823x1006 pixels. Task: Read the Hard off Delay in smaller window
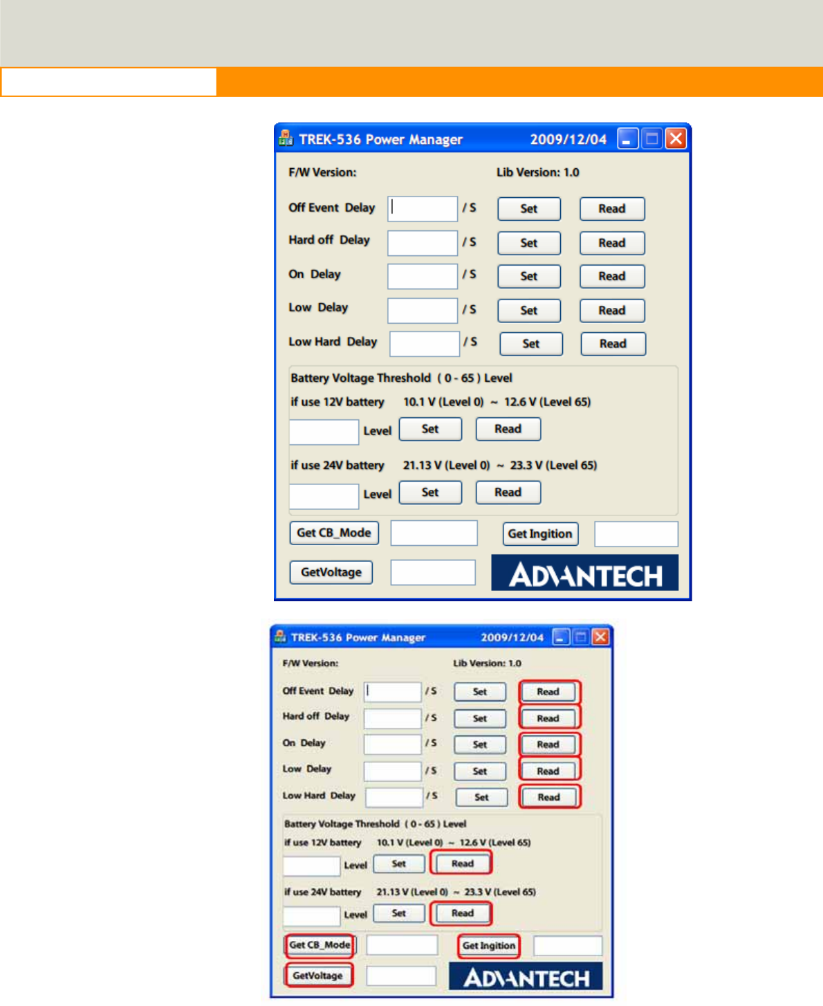(x=548, y=718)
